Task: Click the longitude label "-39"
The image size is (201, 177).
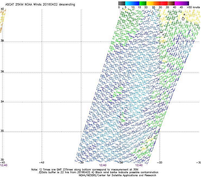Action: [x=81, y=163]
